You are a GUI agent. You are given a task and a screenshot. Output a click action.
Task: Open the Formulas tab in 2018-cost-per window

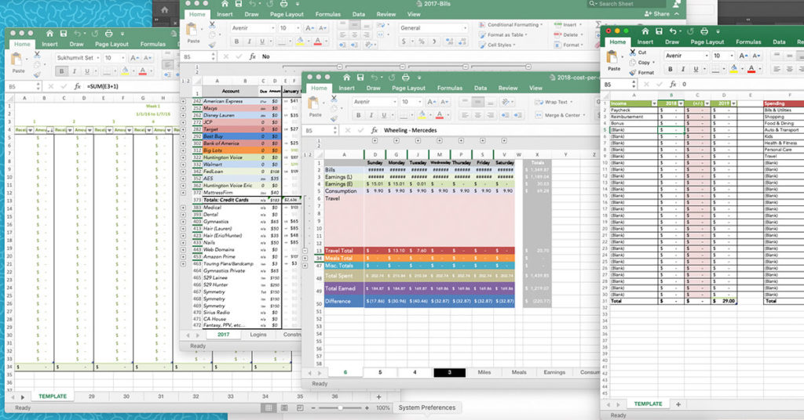tap(449, 89)
